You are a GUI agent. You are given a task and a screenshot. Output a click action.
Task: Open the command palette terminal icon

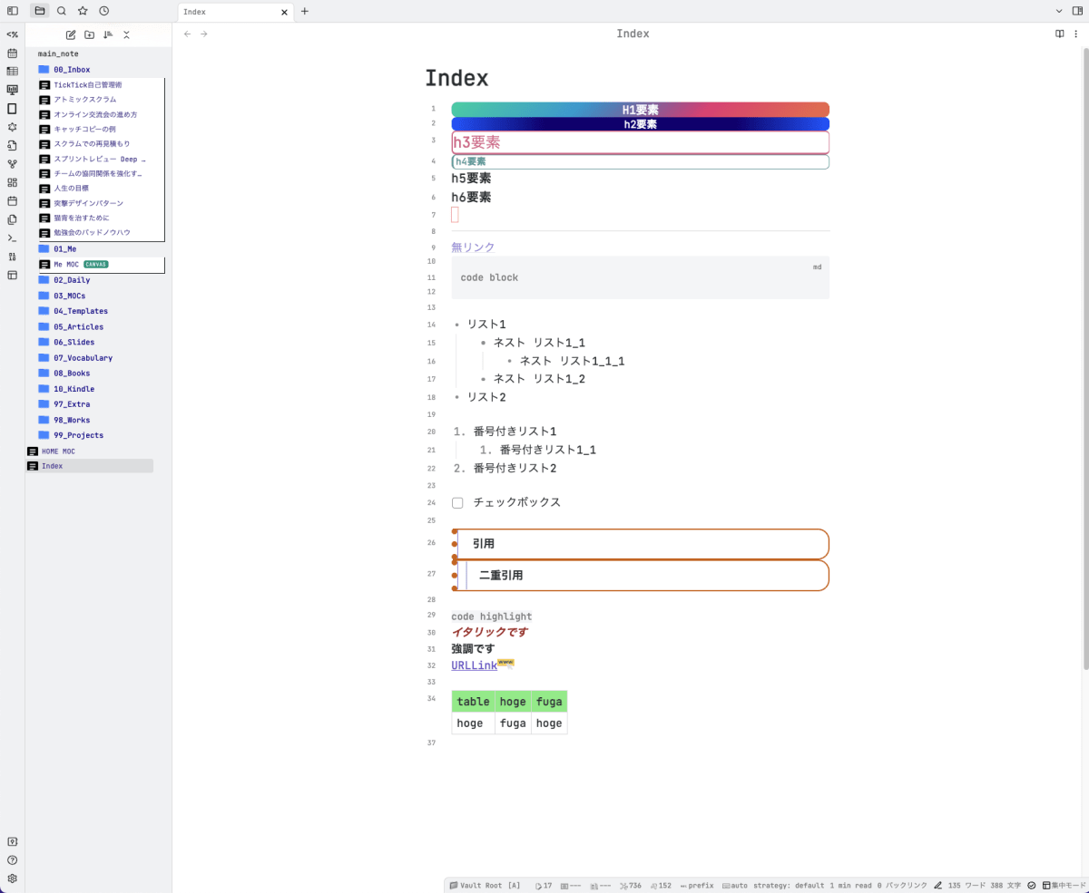tap(12, 238)
